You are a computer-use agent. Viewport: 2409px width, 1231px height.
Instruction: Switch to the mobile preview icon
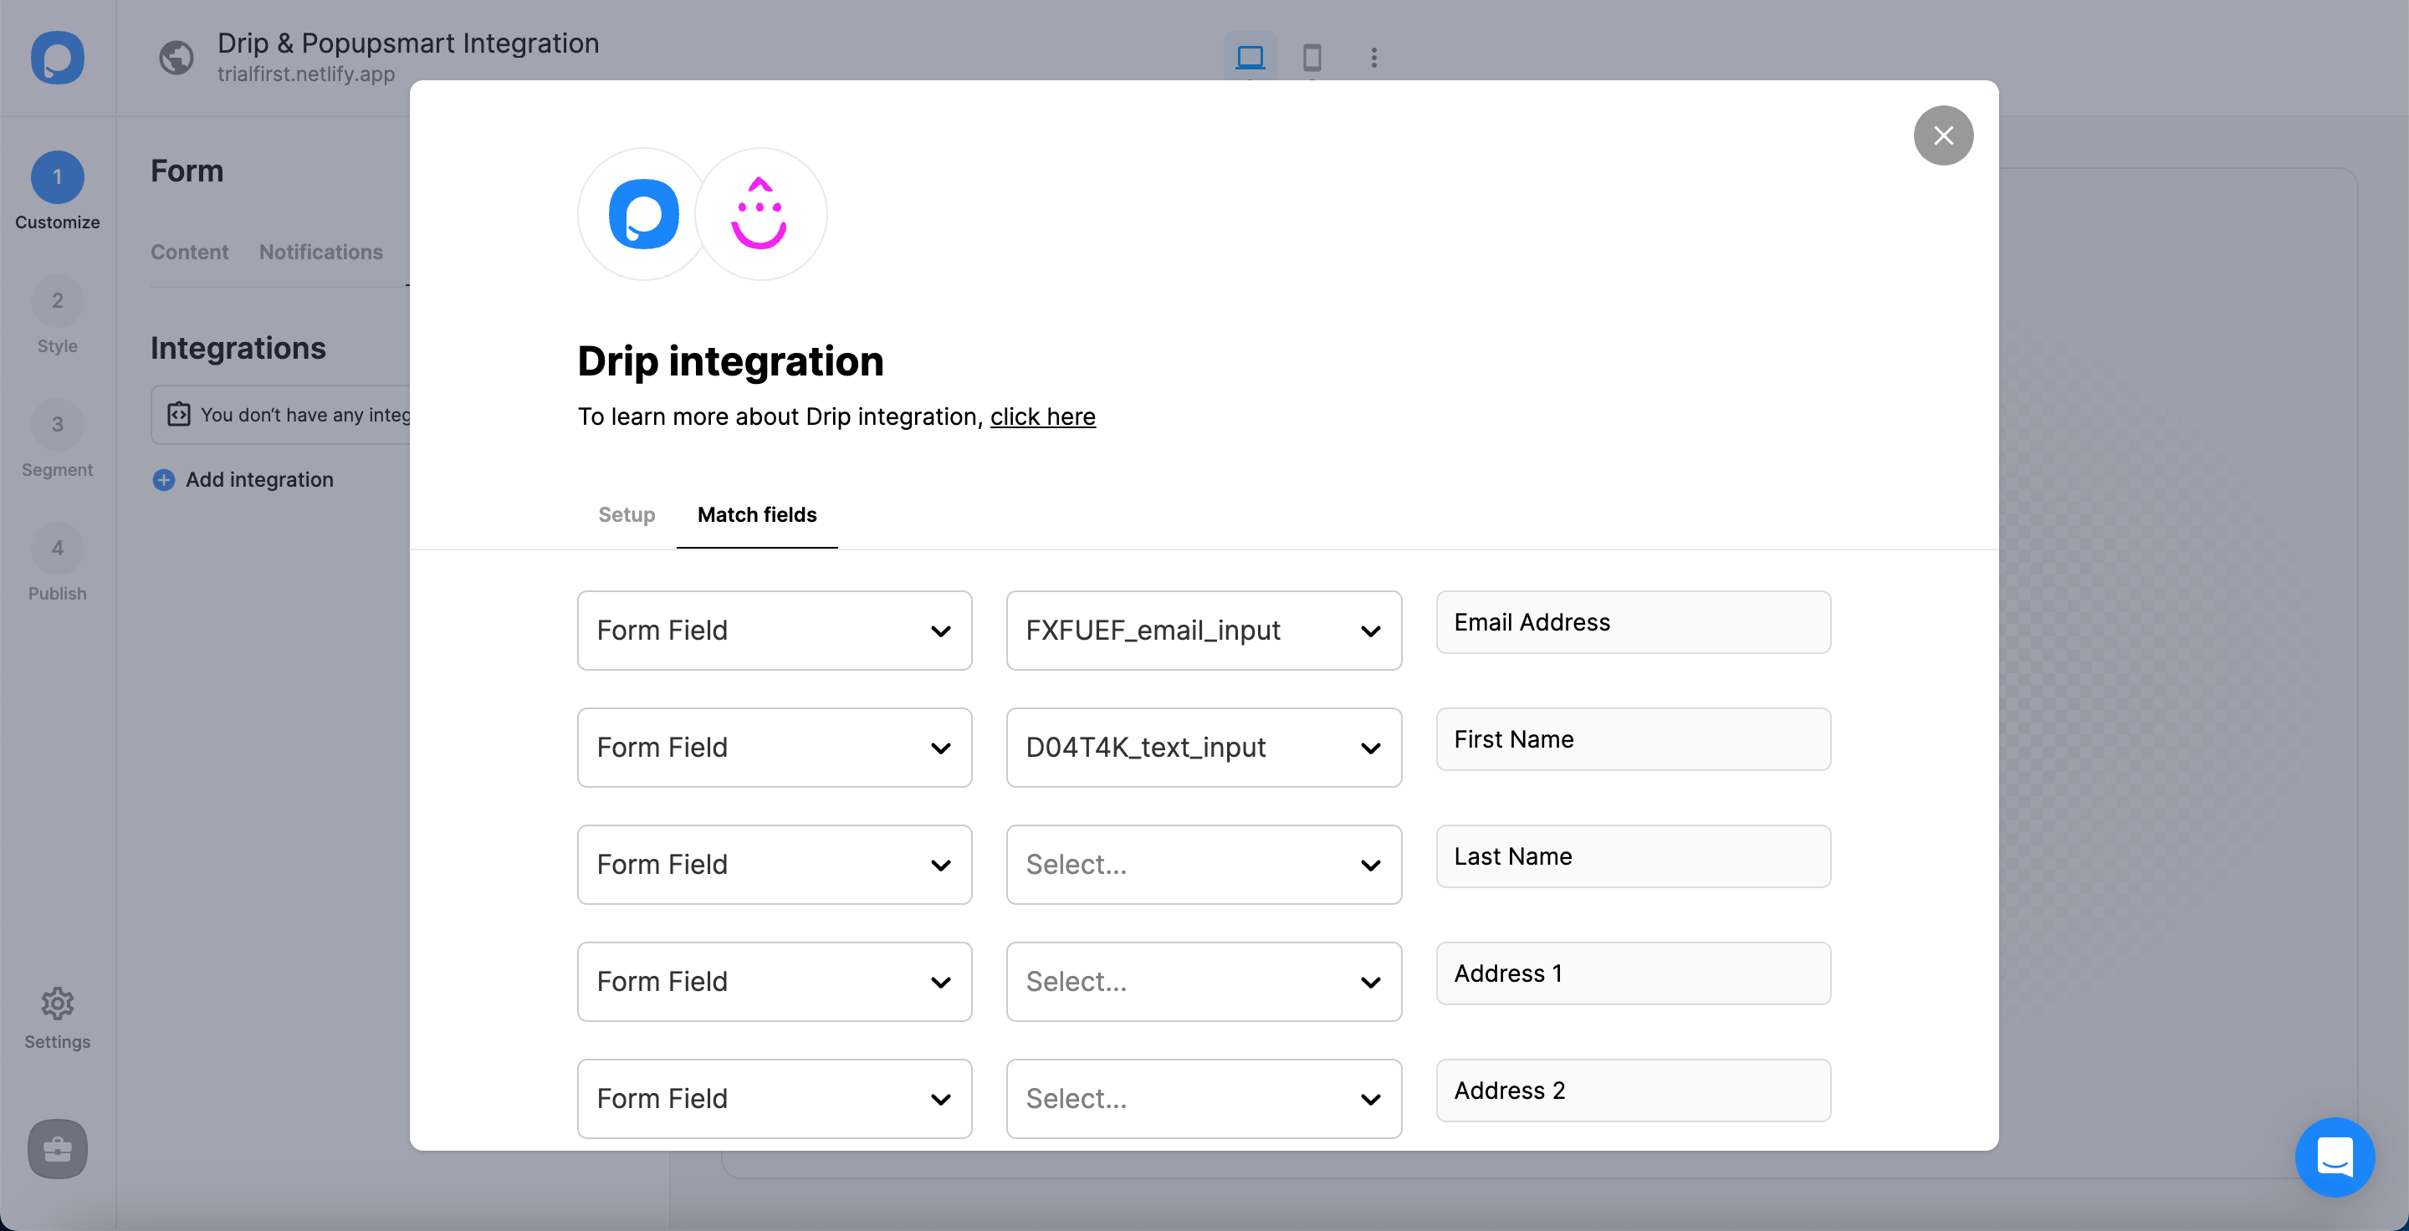1312,57
